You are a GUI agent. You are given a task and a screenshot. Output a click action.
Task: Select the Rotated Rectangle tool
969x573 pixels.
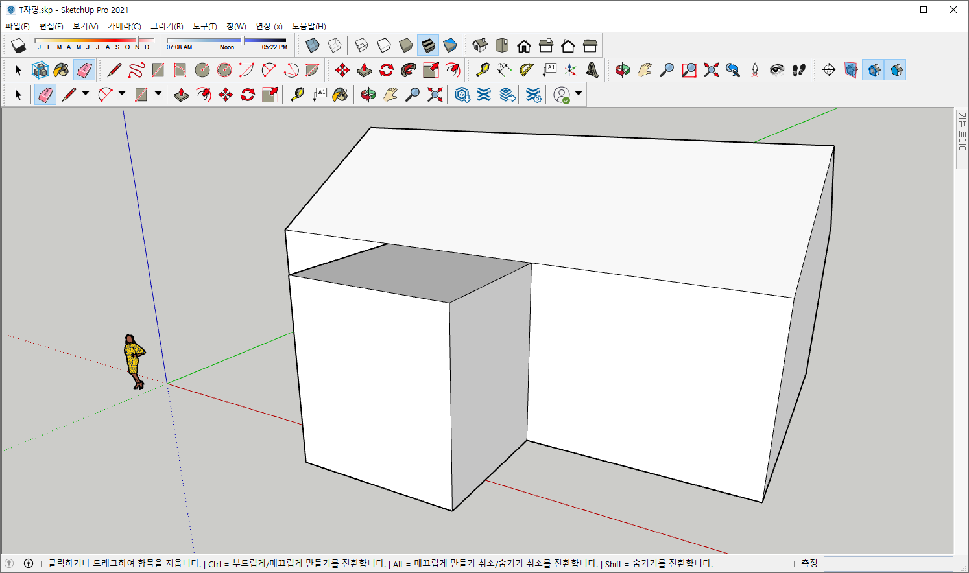point(180,70)
